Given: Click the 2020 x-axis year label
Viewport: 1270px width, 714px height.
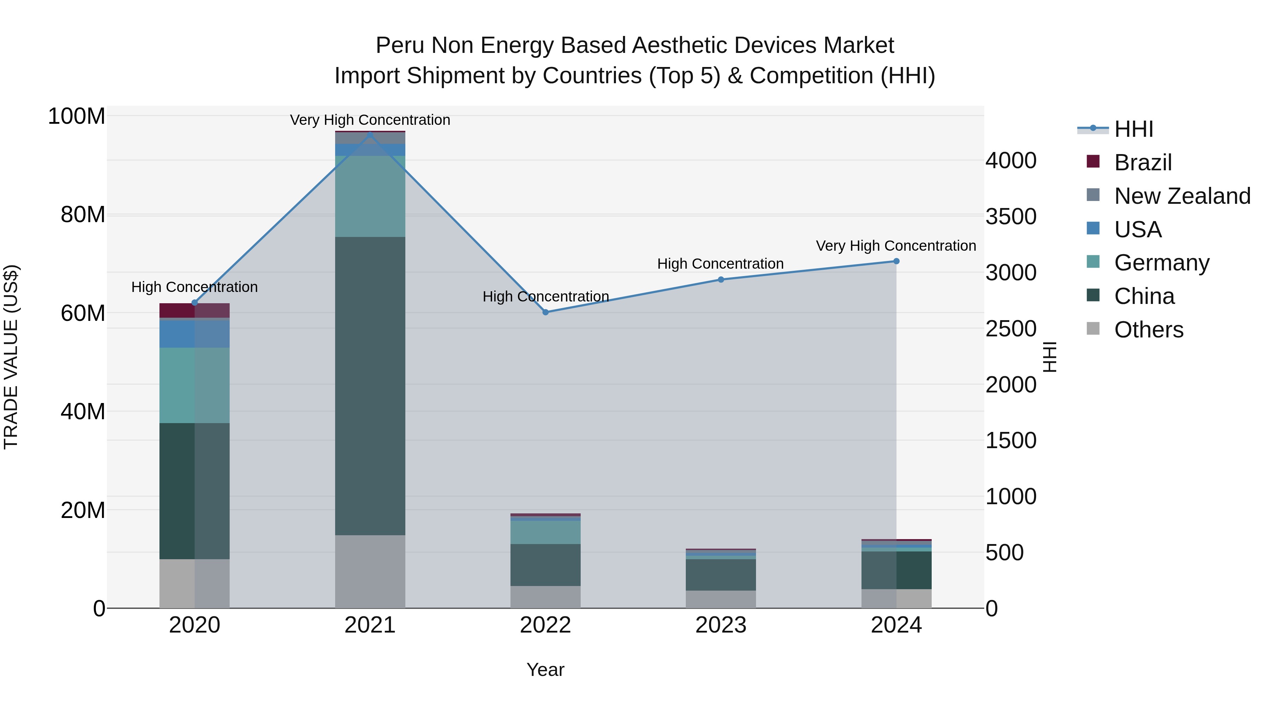Looking at the screenshot, I should [194, 625].
